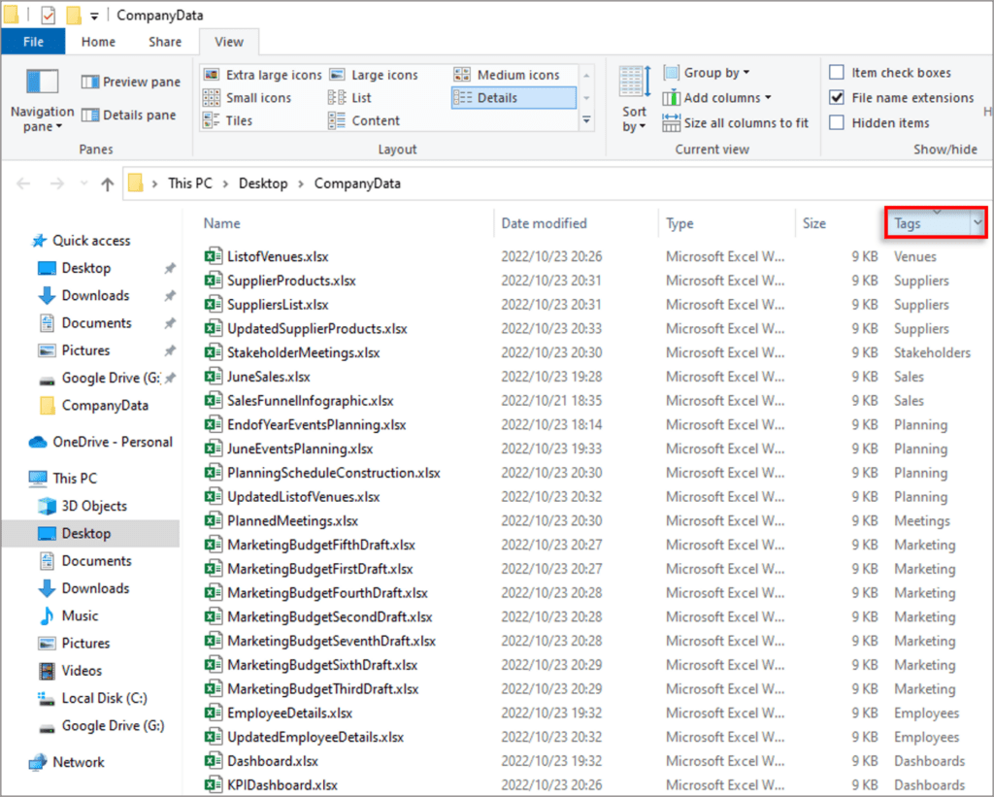Viewport: 994px width, 797px height.
Task: Enable Item check boxes
Action: coord(837,72)
